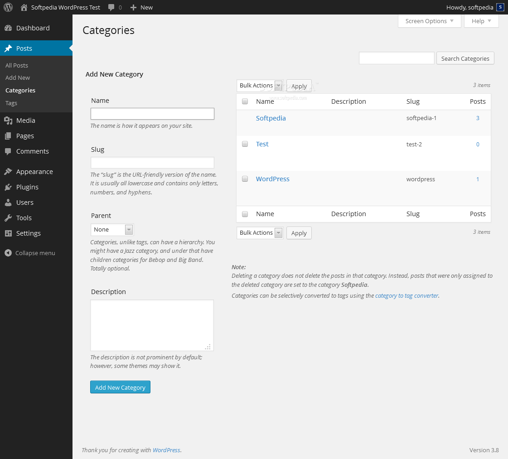Click the bottom Apply button

pyautogui.click(x=299, y=233)
